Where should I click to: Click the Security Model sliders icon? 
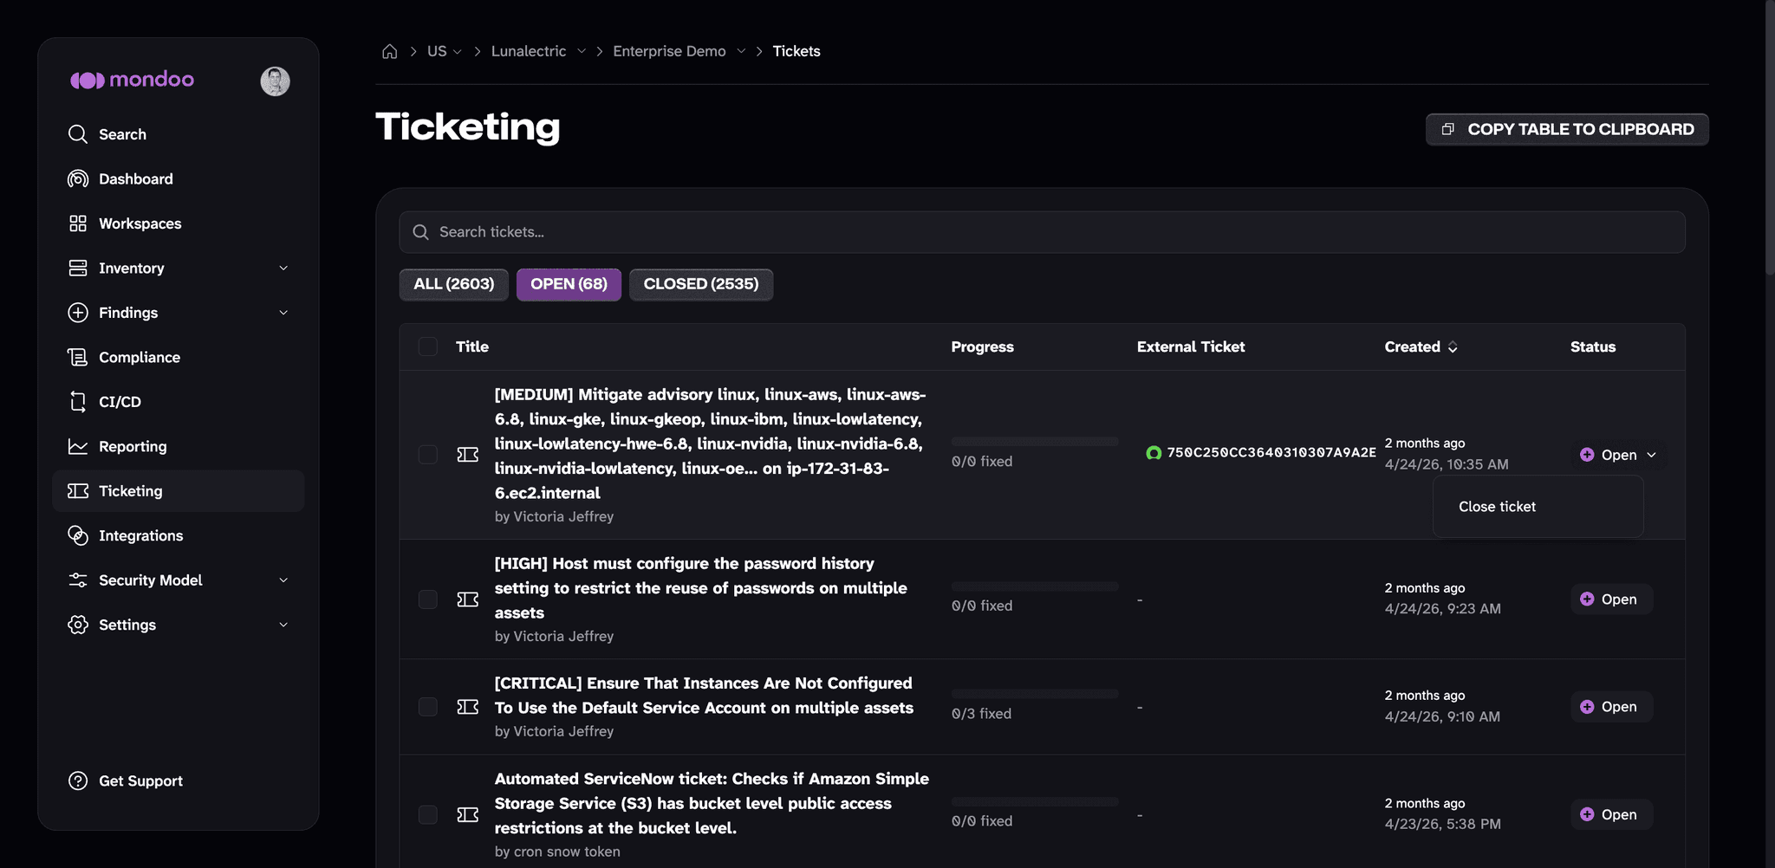coord(78,580)
